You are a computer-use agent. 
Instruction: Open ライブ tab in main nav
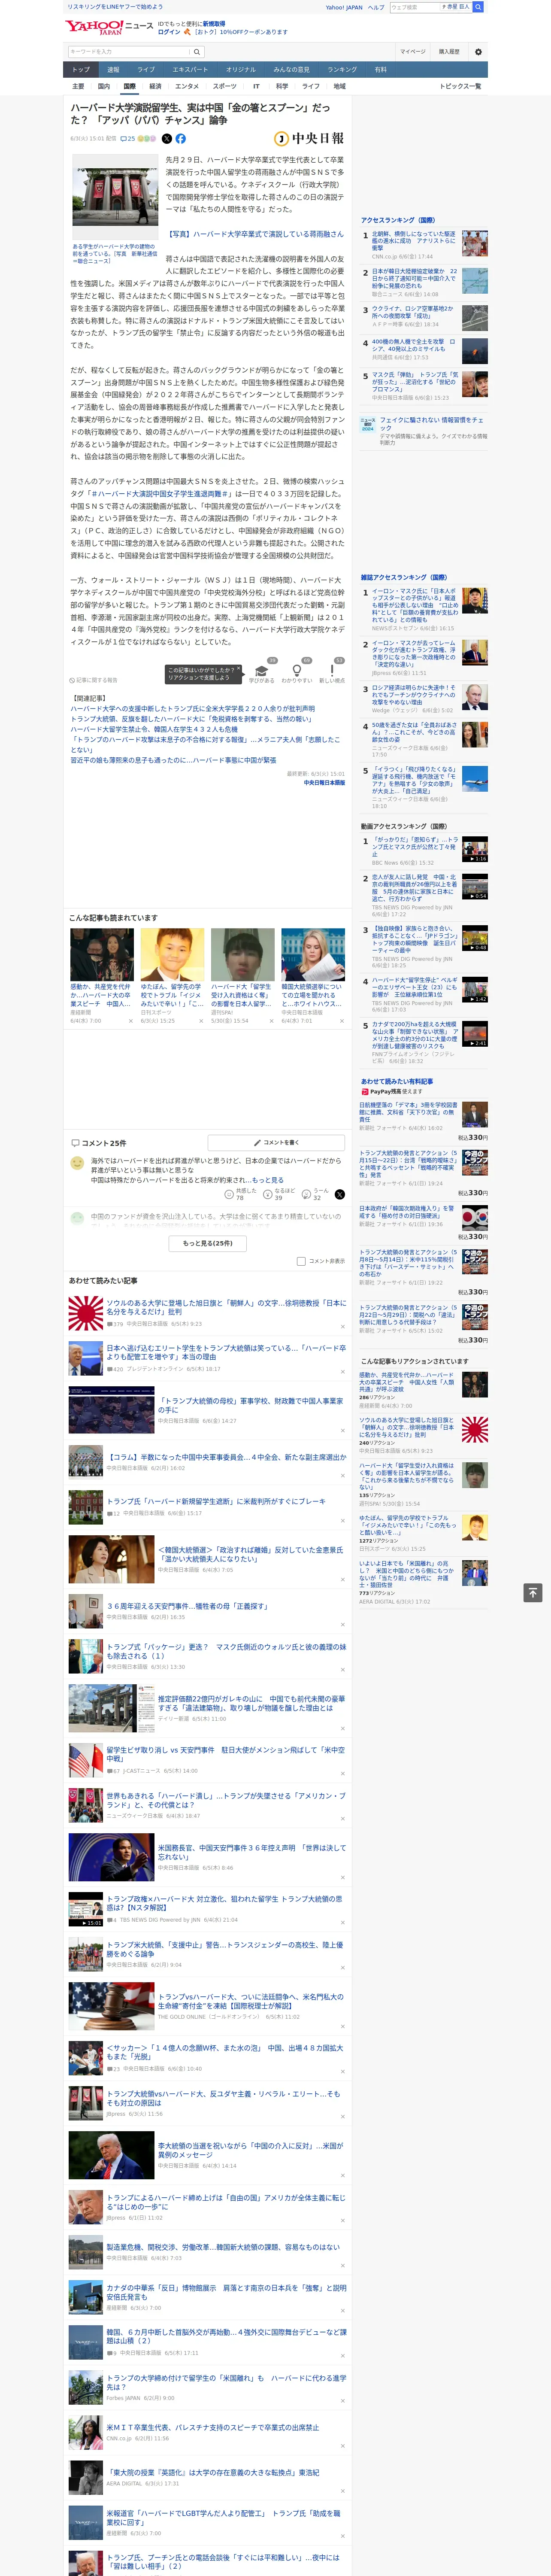pos(146,70)
